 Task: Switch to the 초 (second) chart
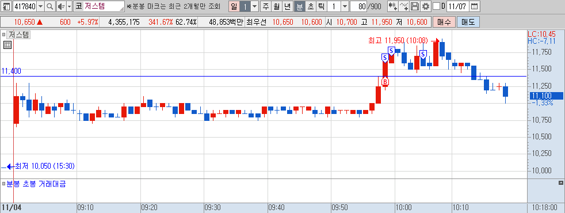pyautogui.click(x=310, y=6)
